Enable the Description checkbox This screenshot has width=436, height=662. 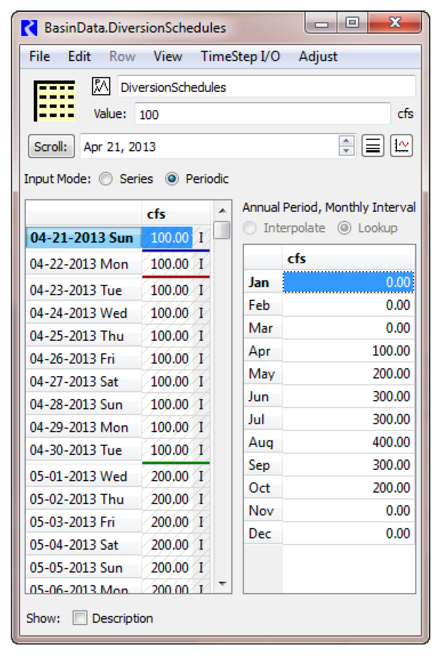pyautogui.click(x=80, y=618)
